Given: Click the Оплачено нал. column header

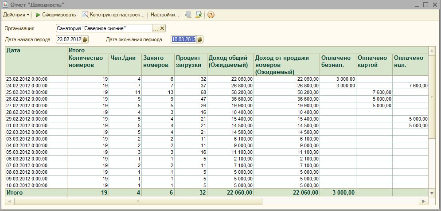Looking at the screenshot, I should [410, 64].
